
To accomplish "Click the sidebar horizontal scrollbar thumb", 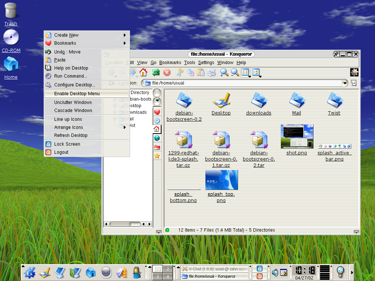I will coord(120,224).
